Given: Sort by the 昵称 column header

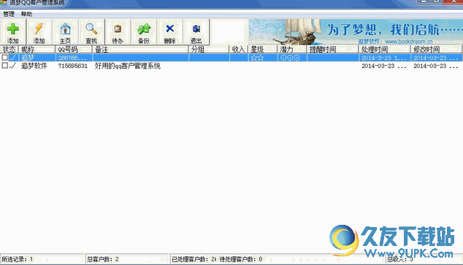Looking at the screenshot, I should click(x=37, y=50).
